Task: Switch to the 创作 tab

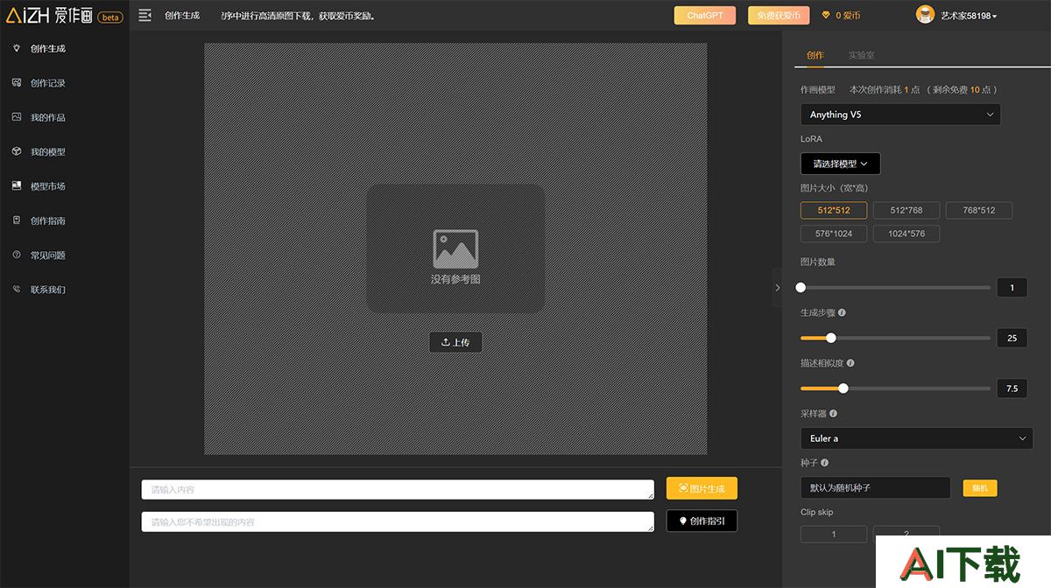Action: [x=815, y=55]
